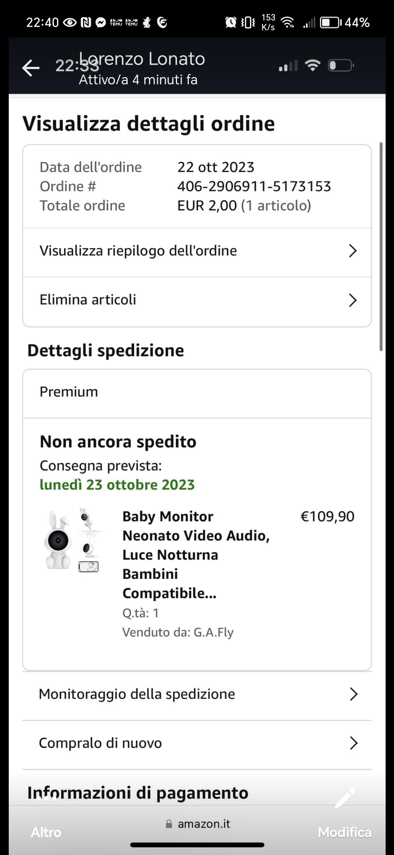Viewport: 394px width, 855px height.
Task: Tap the alarm clock status icon
Action: tap(231, 23)
